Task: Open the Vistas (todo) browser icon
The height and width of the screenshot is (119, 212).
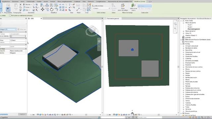Action: (x=184, y=20)
